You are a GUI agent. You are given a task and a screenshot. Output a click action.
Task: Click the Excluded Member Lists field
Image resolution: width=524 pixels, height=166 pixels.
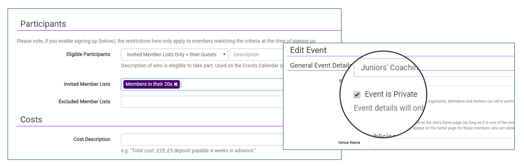[202, 102]
